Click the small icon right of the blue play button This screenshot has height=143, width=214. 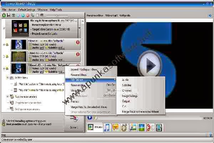click(96, 118)
